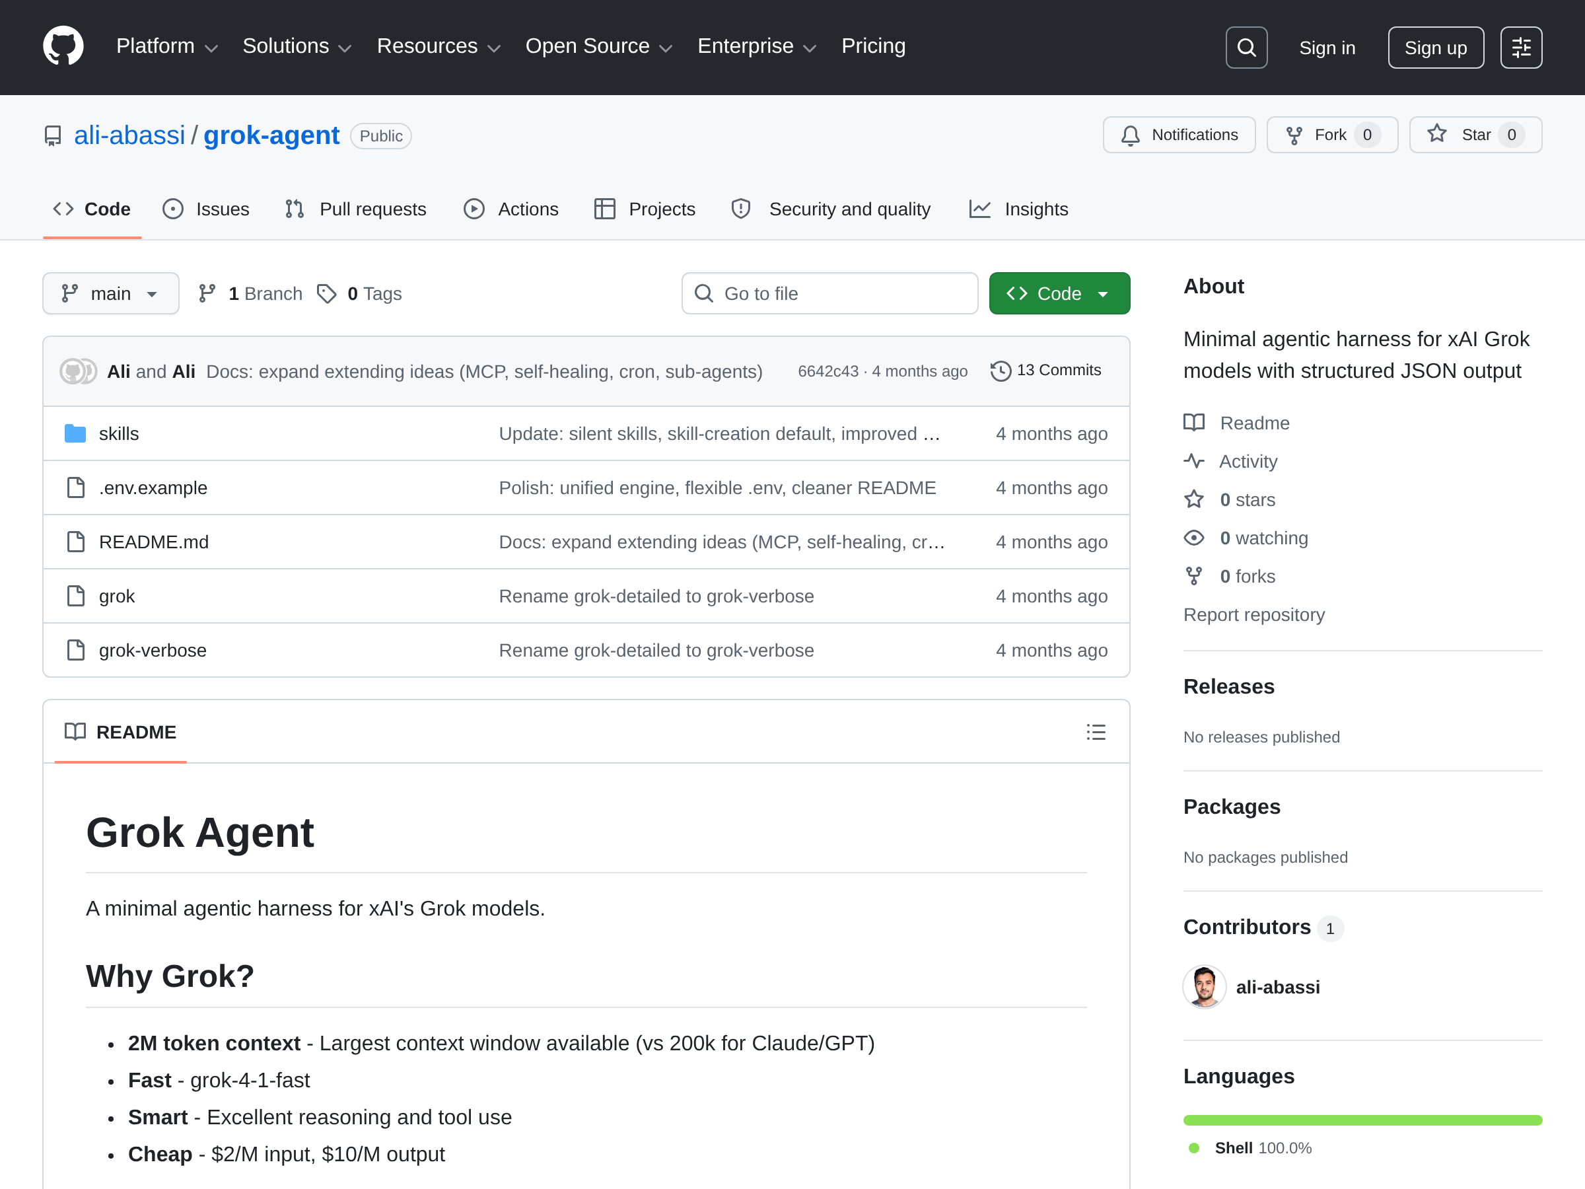The width and height of the screenshot is (1585, 1189).
Task: Open the ali-abassi owner link
Action: tap(129, 135)
